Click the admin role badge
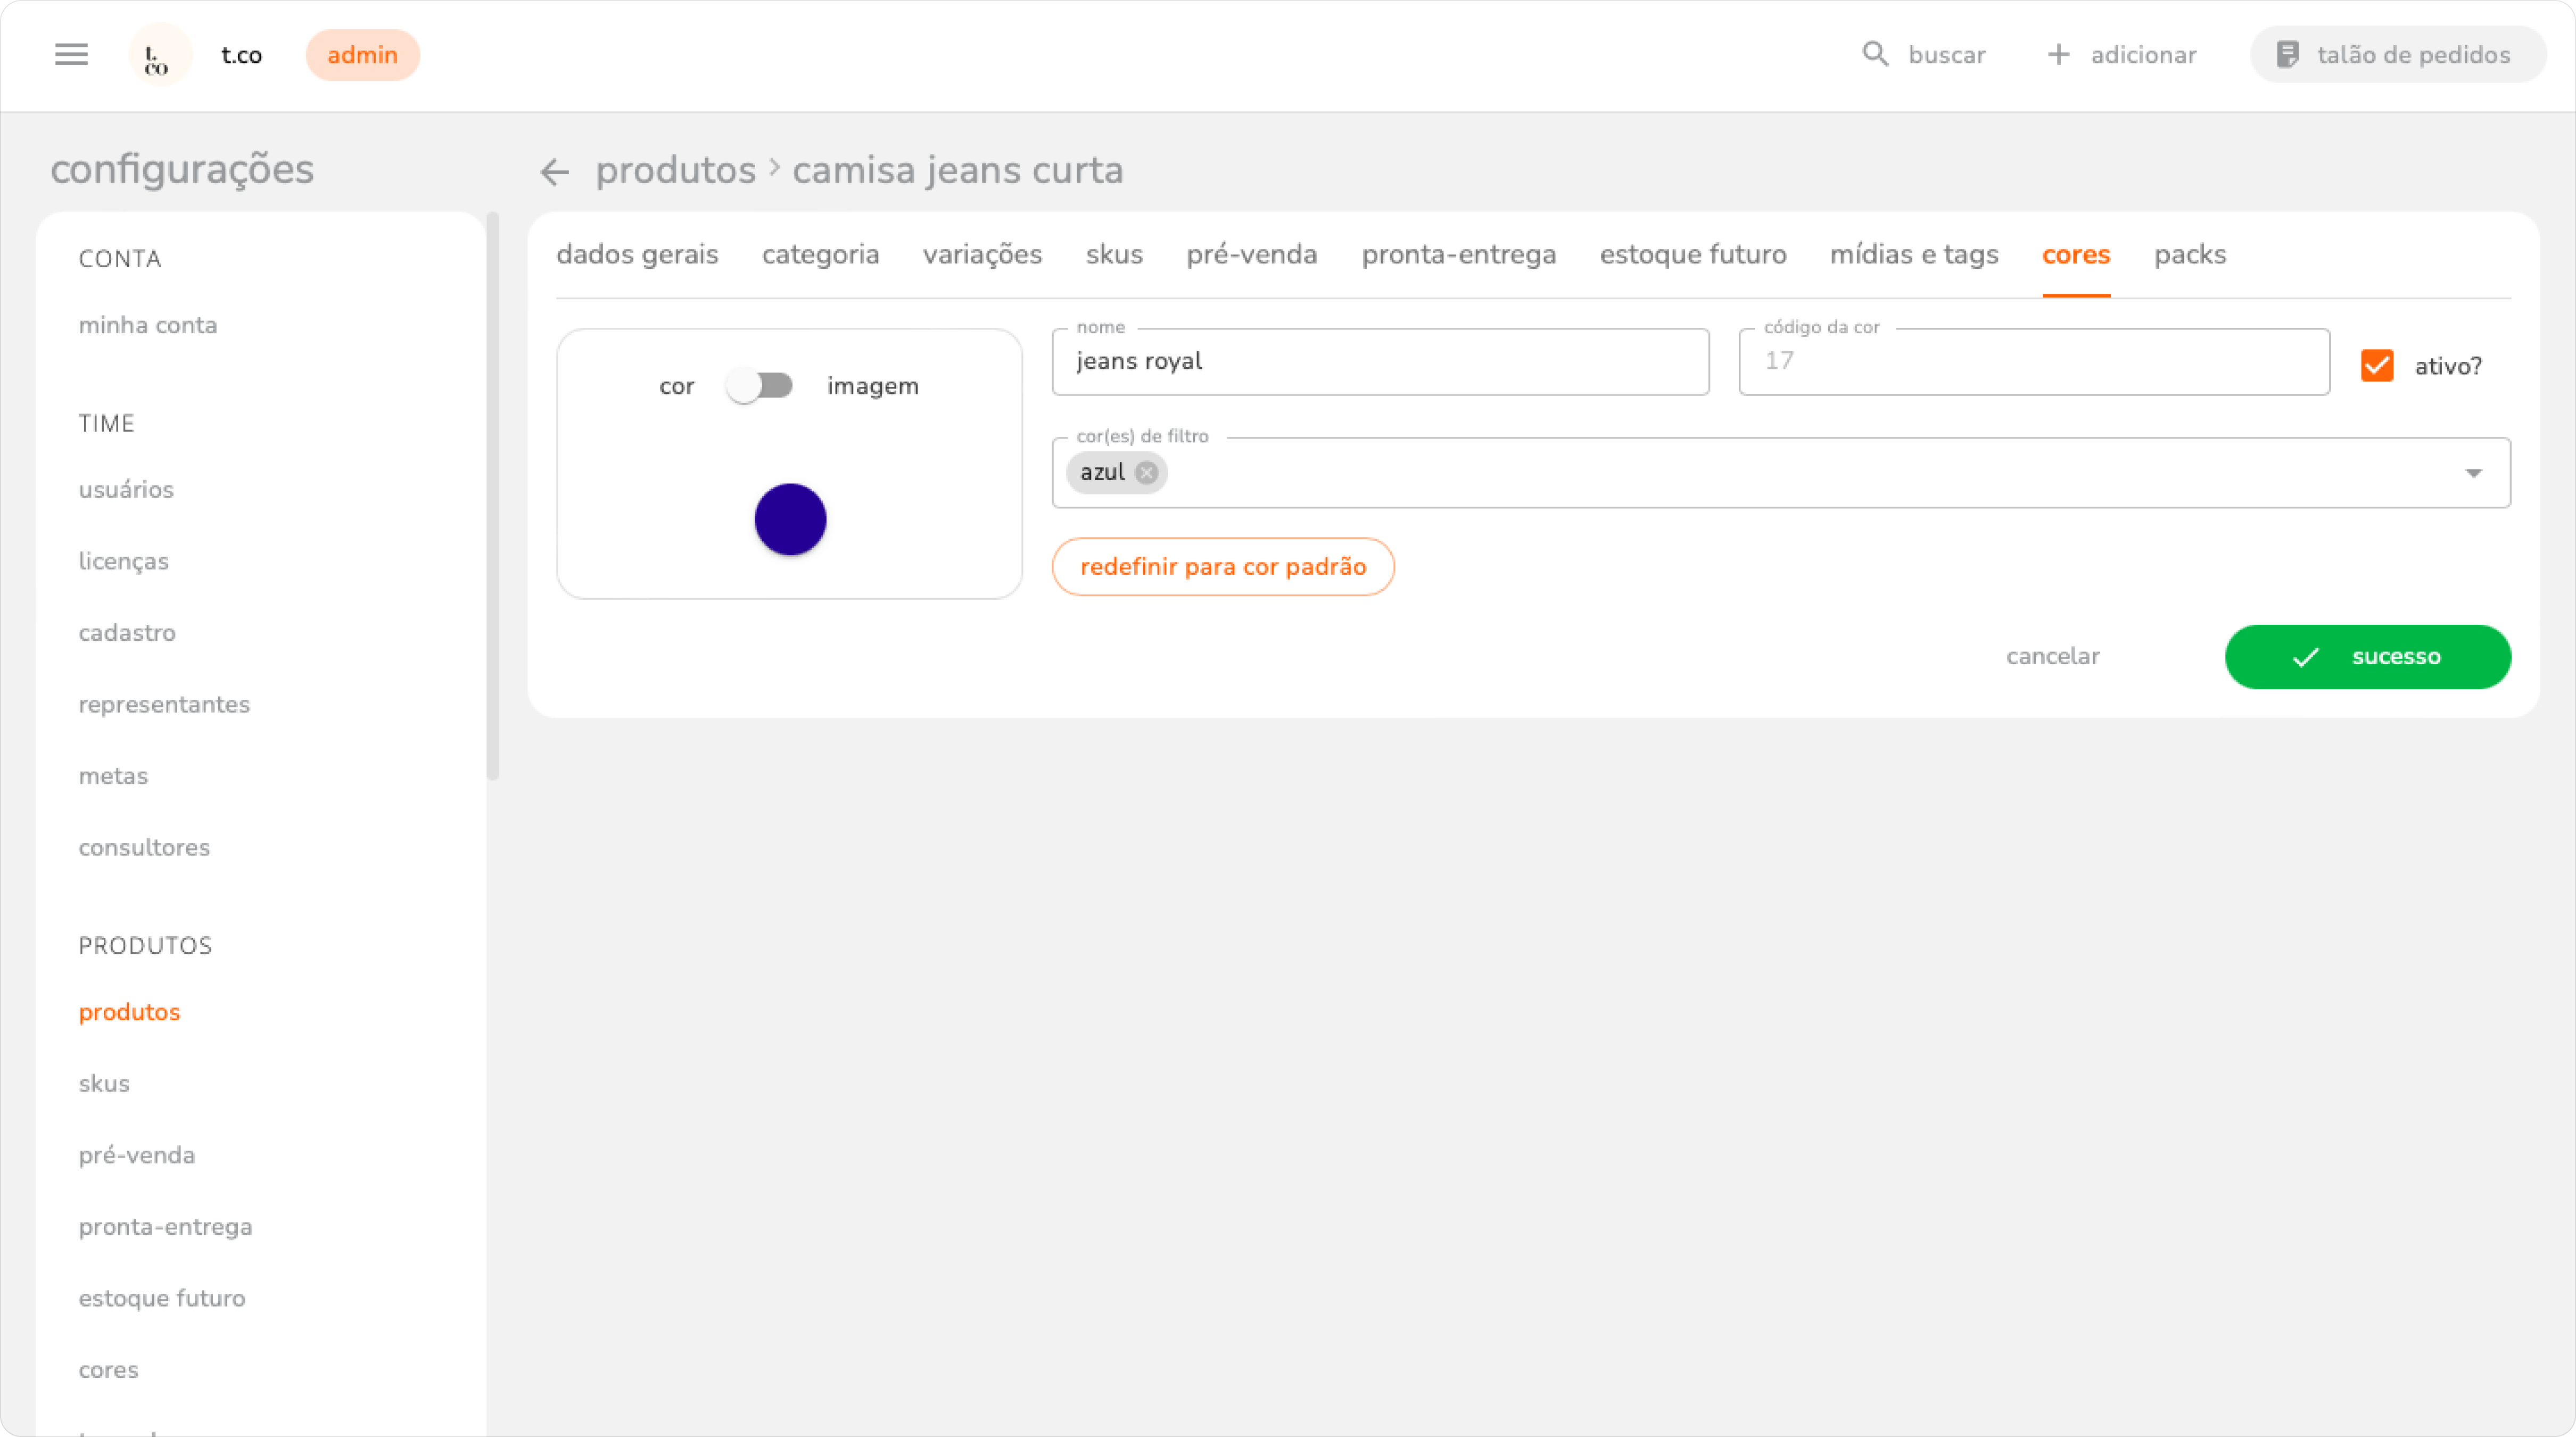Viewport: 2576px width, 1437px height. pos(362,55)
